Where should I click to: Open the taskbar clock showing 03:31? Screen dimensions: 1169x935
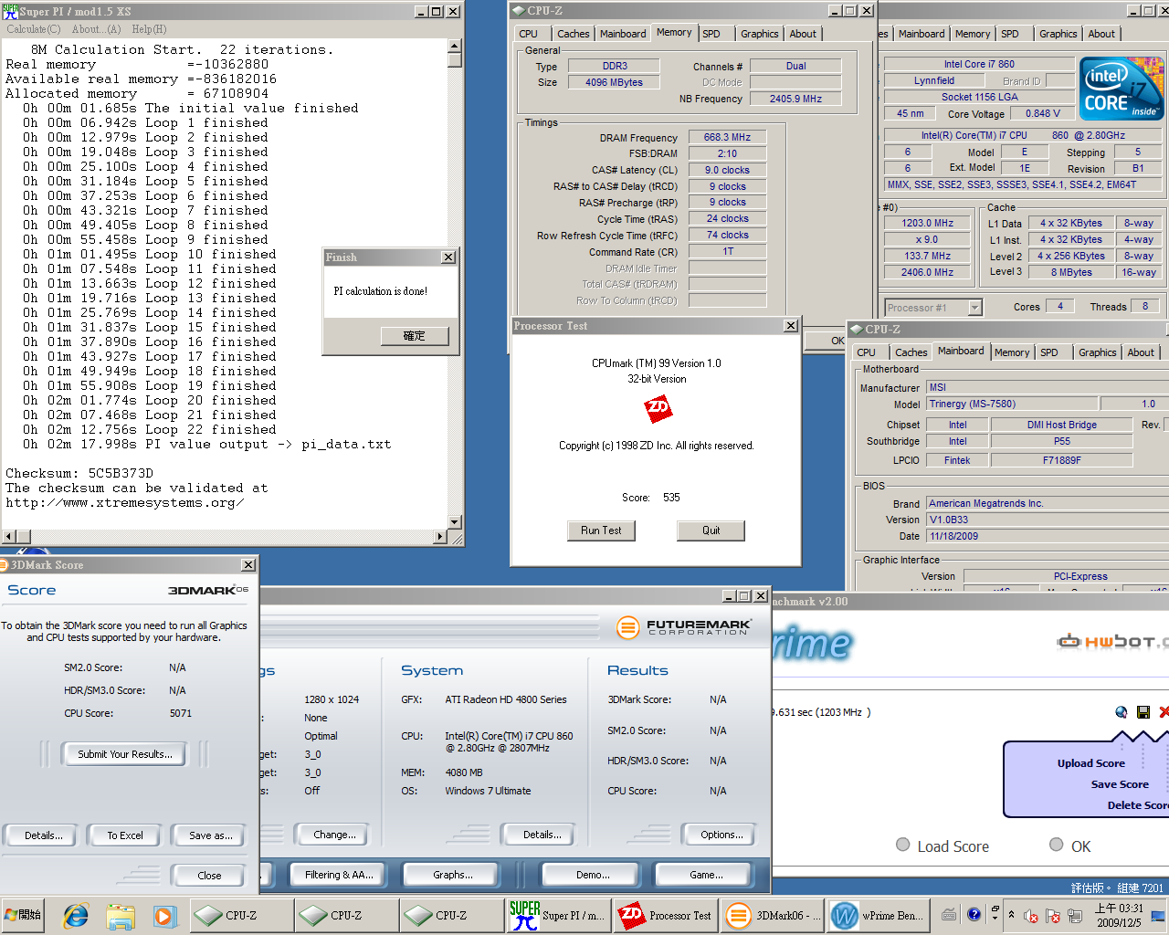(x=1119, y=915)
